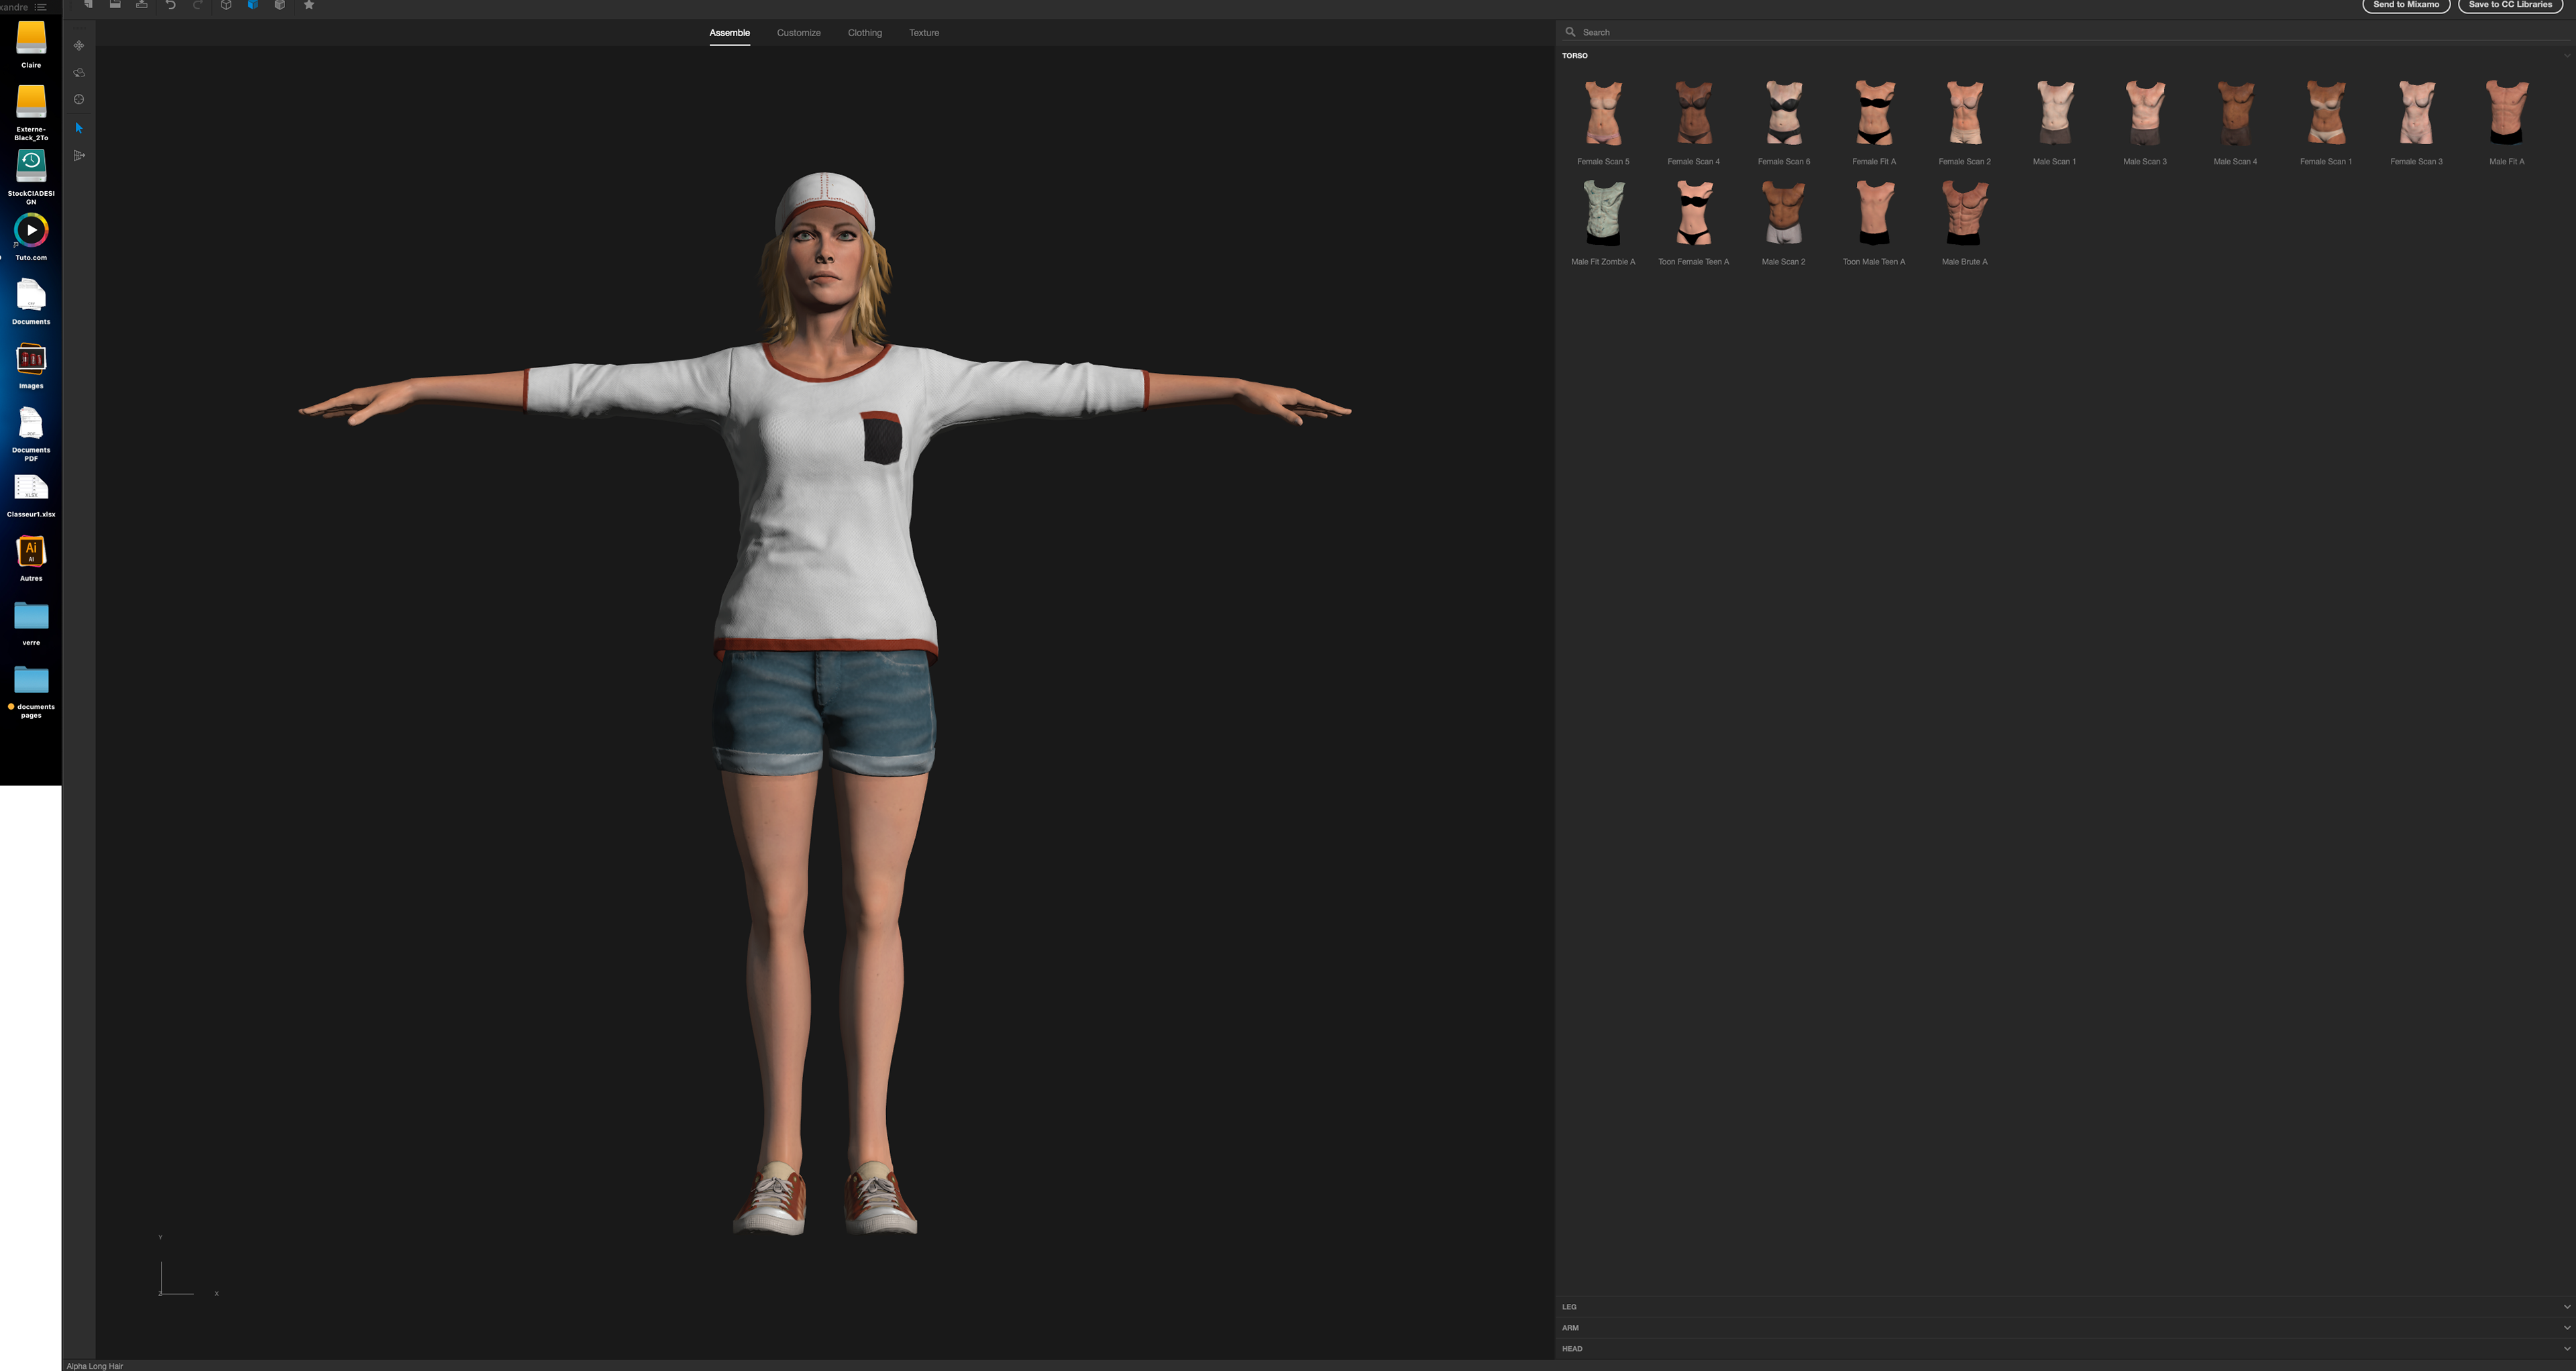Activate the blue Selection arrow tool

79,128
